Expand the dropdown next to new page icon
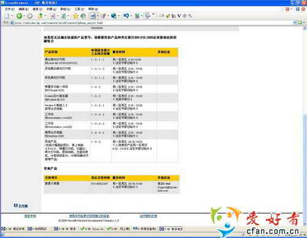307x238 pixels. pos(12,16)
